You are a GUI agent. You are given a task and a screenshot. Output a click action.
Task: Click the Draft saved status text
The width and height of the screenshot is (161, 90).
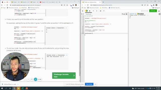(x=145, y=11)
